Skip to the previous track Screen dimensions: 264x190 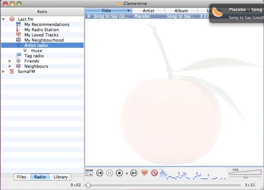pyautogui.click(x=100, y=173)
